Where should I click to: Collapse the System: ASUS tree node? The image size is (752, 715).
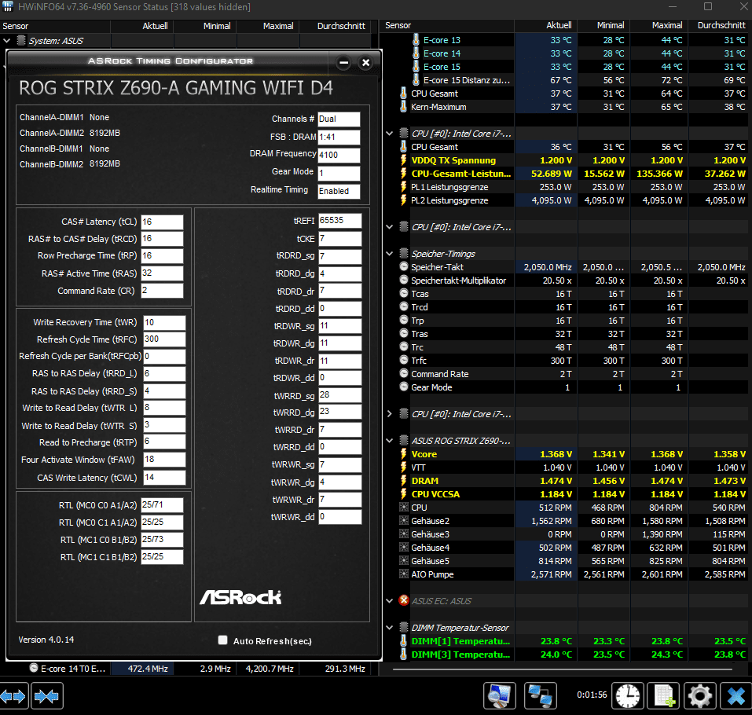tap(7, 41)
